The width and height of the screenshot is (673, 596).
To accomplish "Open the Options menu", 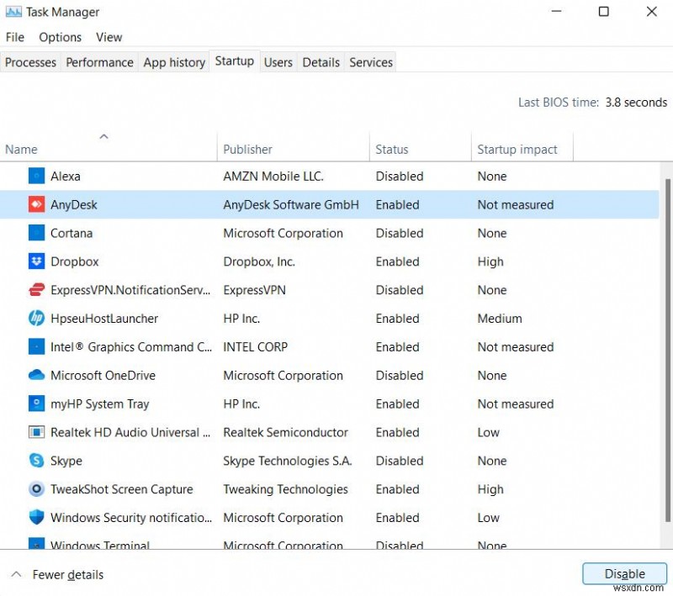I will click(x=60, y=37).
